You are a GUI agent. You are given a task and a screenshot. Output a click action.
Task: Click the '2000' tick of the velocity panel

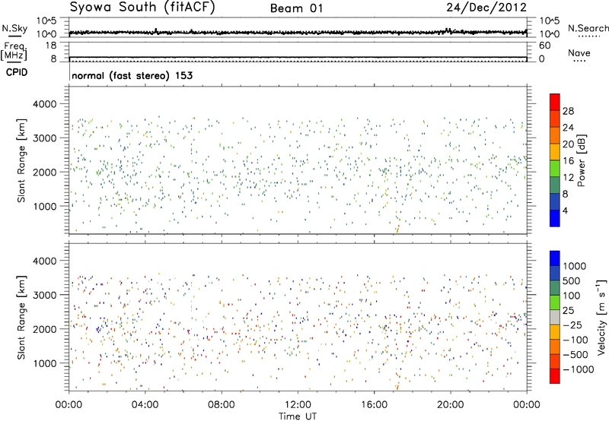(44, 329)
